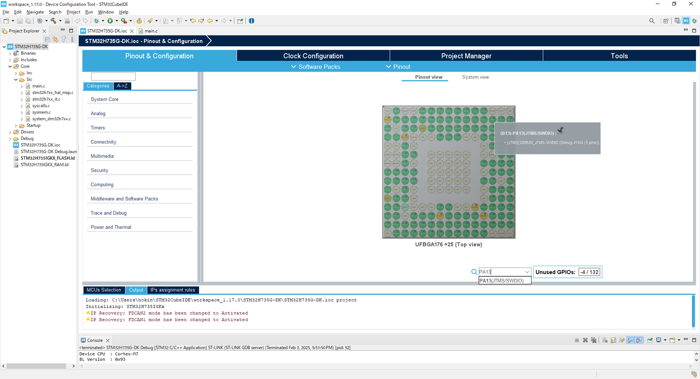Start a Debug session using the bug icon

[x=97, y=21]
